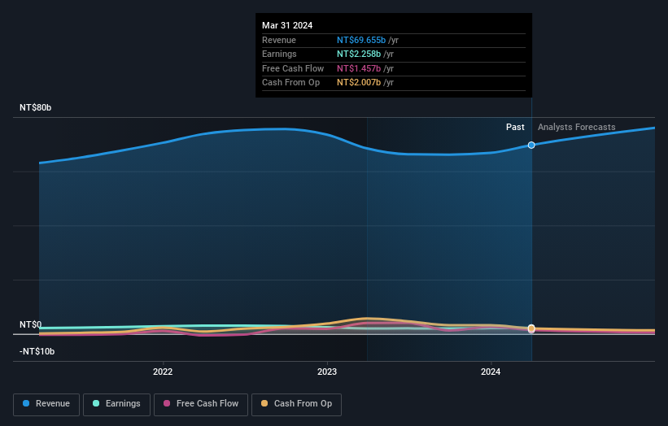Toggle the Earnings series in the legend
The height and width of the screenshot is (426, 668).
point(116,404)
